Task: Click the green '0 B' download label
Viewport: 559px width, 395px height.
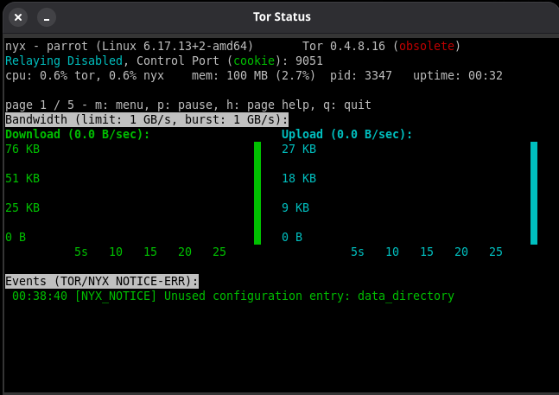Action: click(16, 237)
